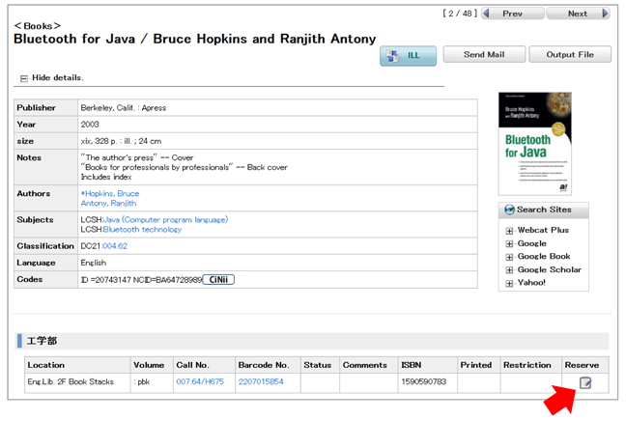
Task: Click the ILL request button
Action: (x=408, y=55)
